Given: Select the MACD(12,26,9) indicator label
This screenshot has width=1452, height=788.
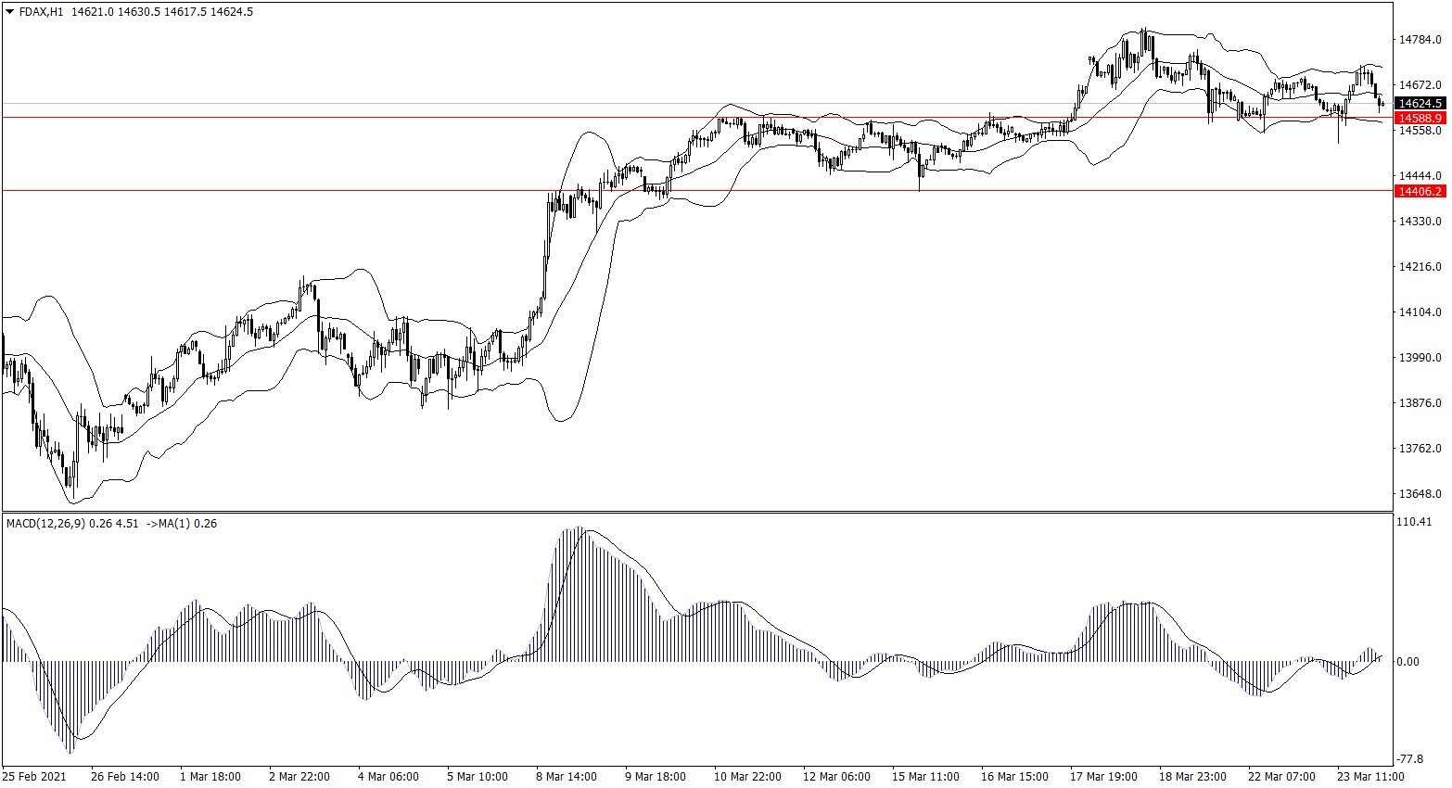Looking at the screenshot, I should pyautogui.click(x=45, y=524).
